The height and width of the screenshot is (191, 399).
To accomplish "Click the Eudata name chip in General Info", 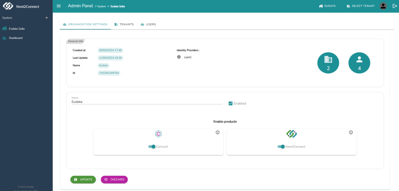I will pos(104,65).
